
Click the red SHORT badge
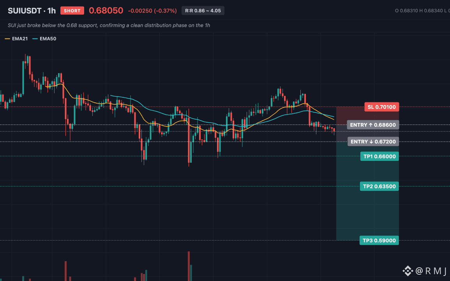click(72, 11)
